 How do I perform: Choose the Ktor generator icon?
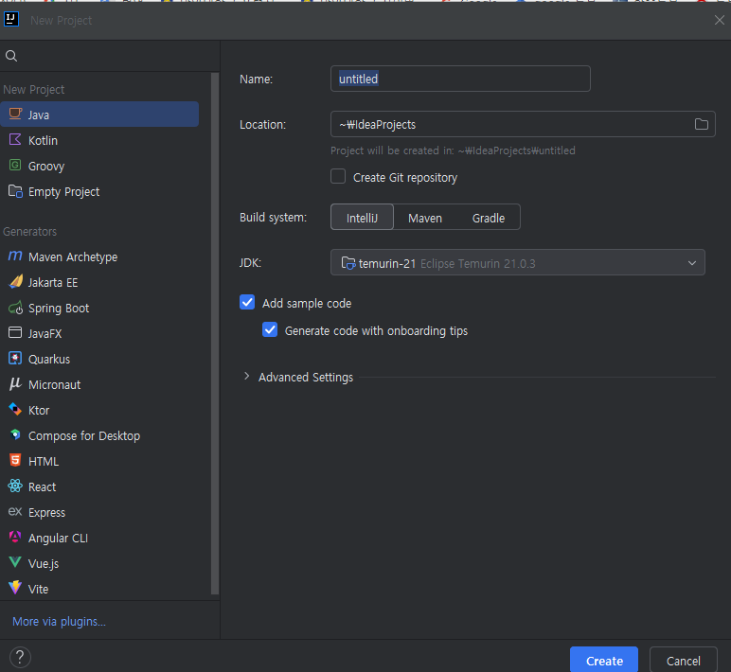pos(15,409)
